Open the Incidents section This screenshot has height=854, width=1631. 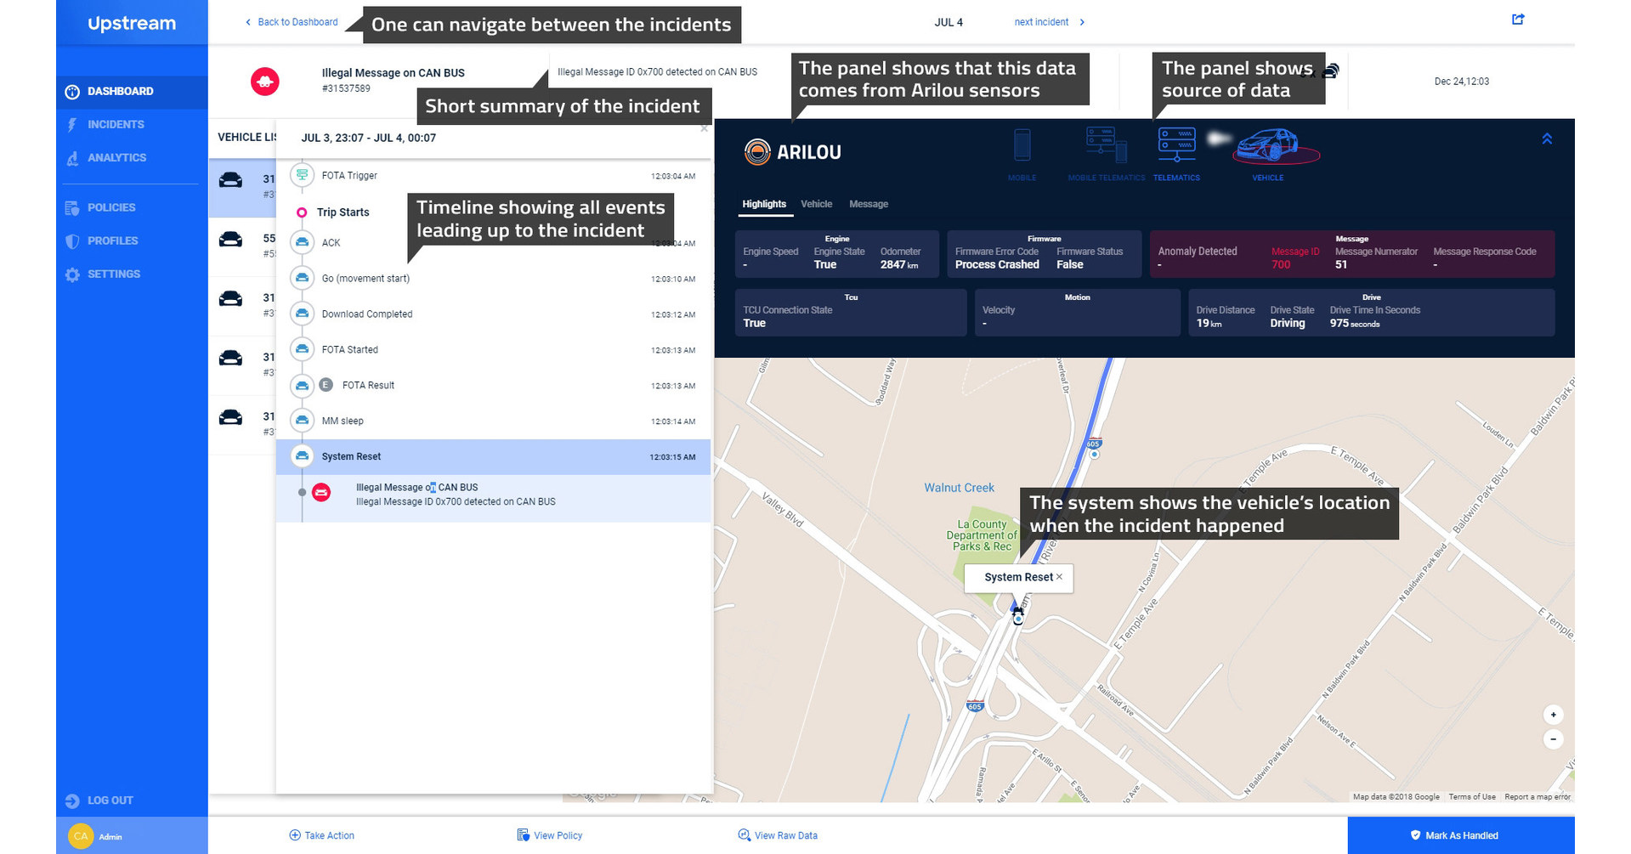(x=111, y=124)
